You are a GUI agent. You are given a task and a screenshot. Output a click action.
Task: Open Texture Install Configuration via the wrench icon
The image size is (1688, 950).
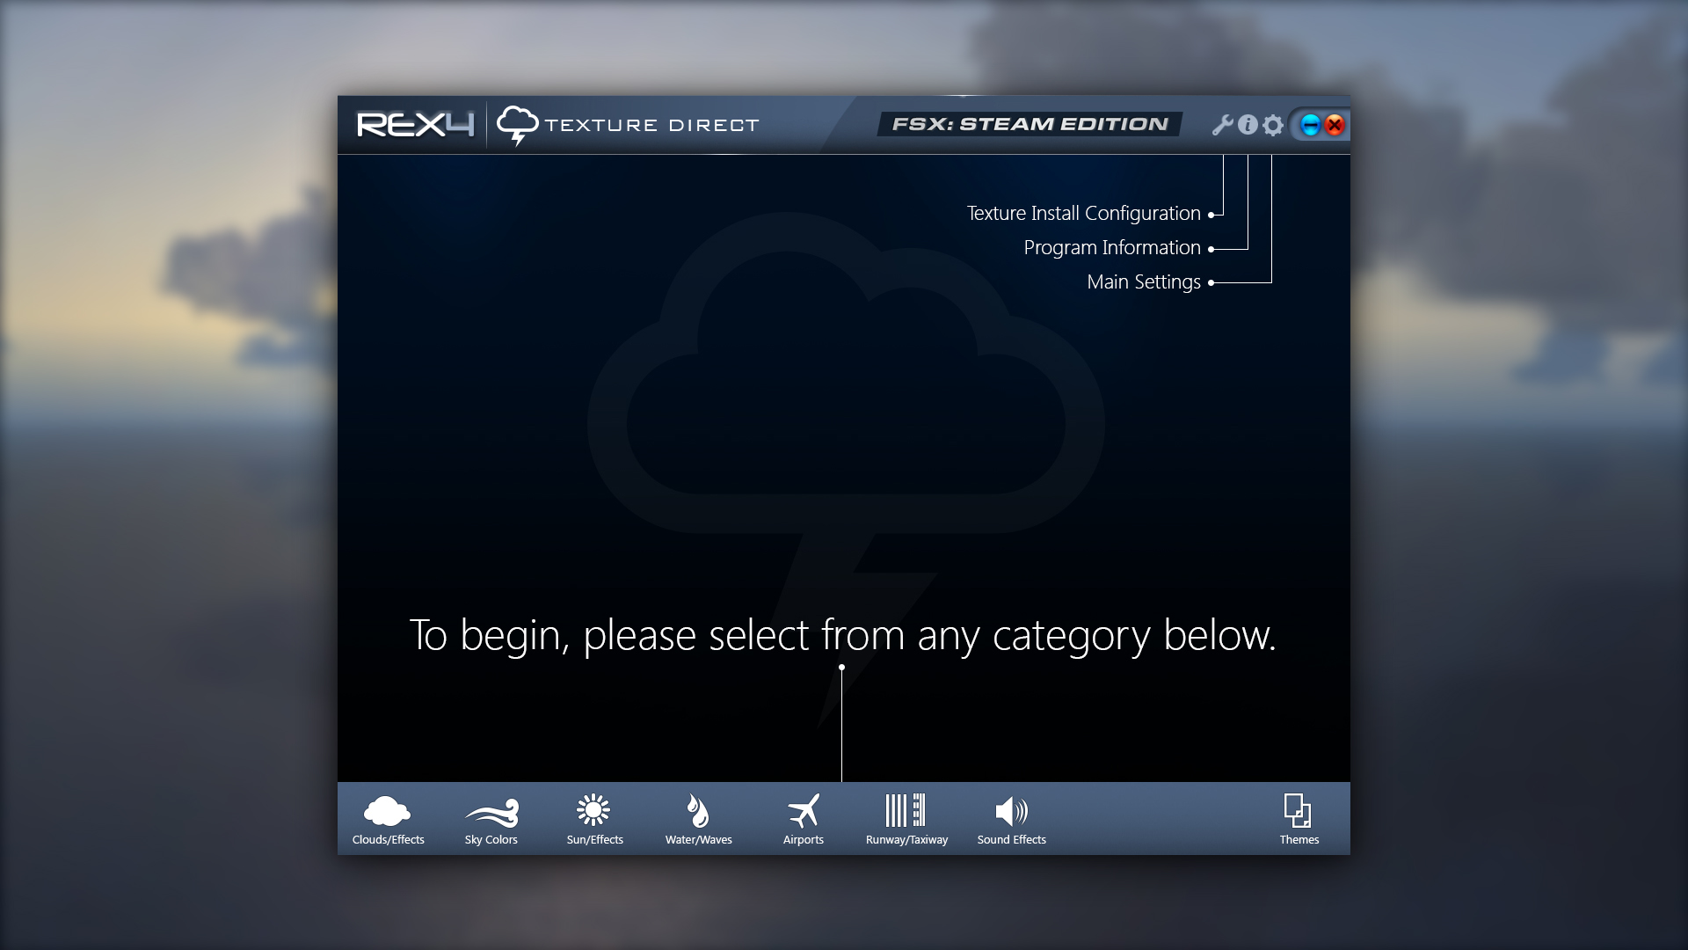[1222, 125]
